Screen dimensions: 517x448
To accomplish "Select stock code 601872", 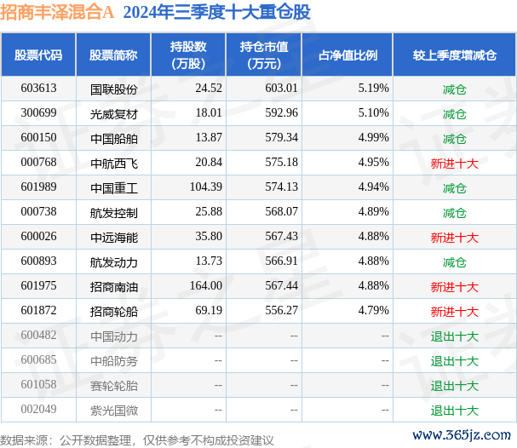I will coord(38,311).
